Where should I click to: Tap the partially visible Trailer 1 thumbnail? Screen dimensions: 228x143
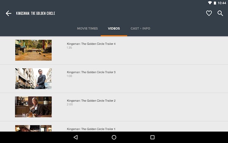coord(33,128)
